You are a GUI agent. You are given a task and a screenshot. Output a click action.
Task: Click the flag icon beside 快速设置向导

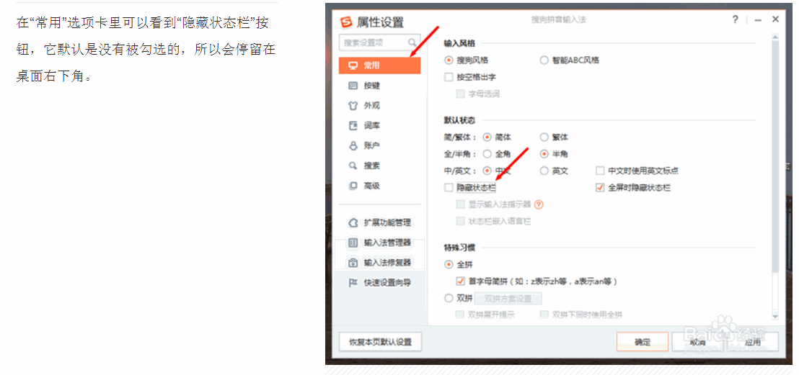[353, 283]
